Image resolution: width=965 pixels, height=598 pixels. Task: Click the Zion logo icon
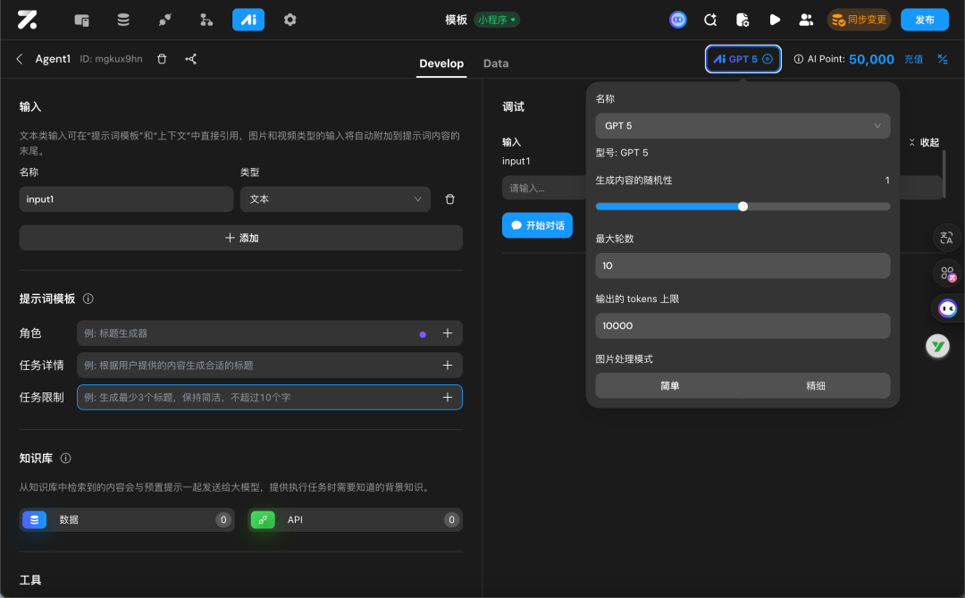[x=27, y=20]
